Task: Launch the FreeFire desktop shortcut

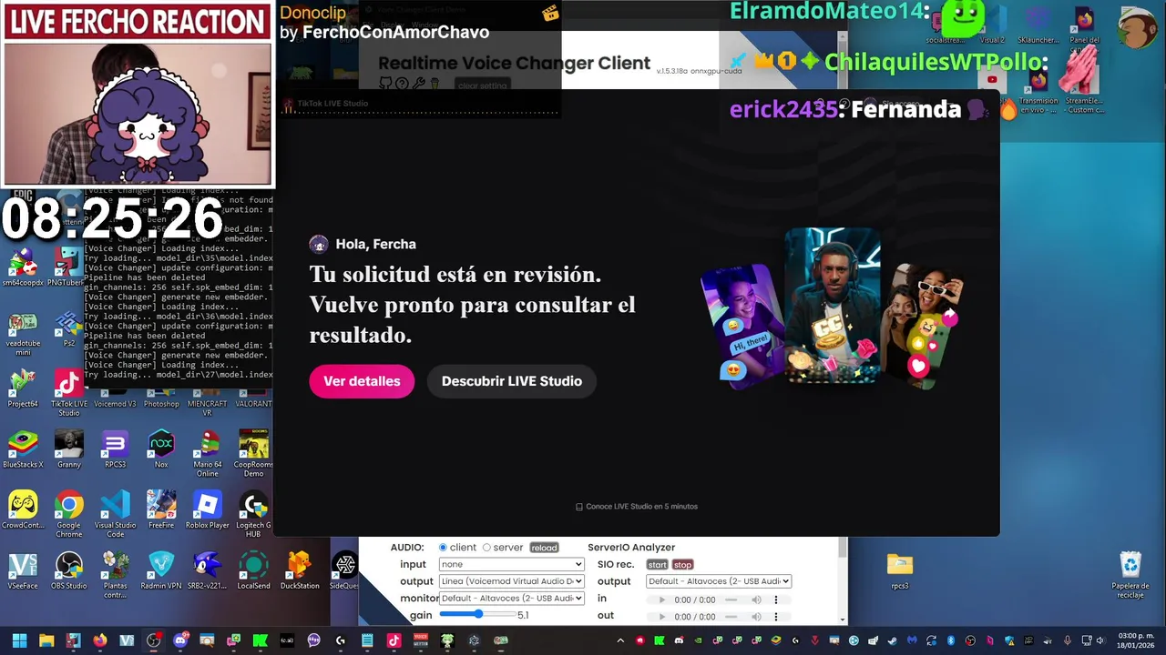Action: click(x=161, y=509)
